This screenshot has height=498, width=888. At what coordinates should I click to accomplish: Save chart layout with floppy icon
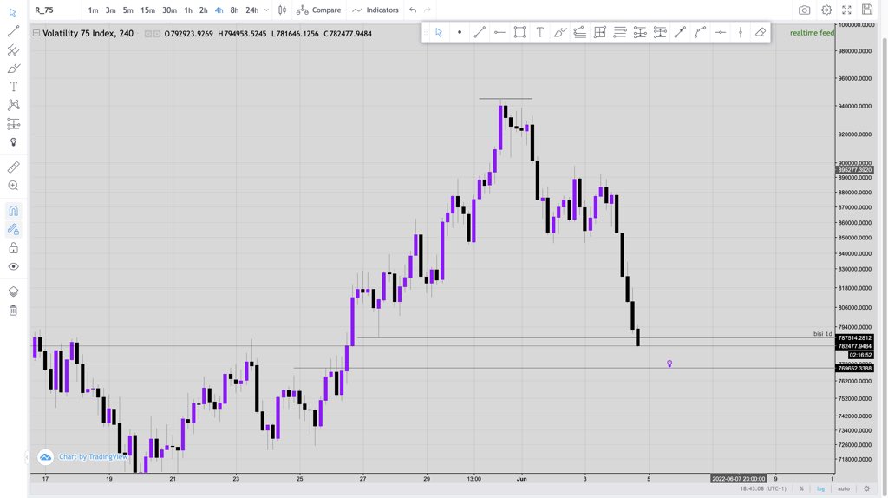[x=867, y=10]
